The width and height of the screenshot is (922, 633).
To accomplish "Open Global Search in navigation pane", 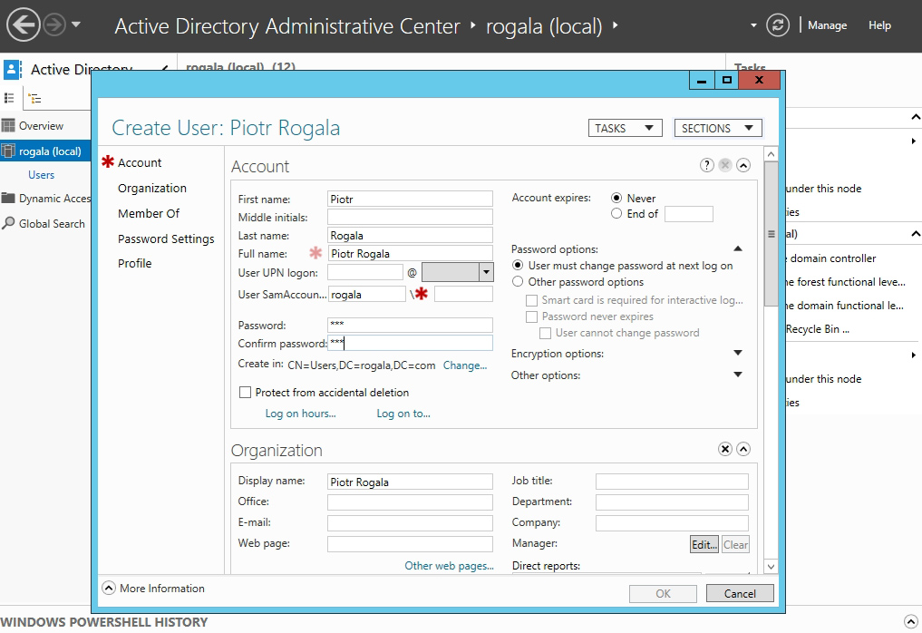I will [x=45, y=224].
